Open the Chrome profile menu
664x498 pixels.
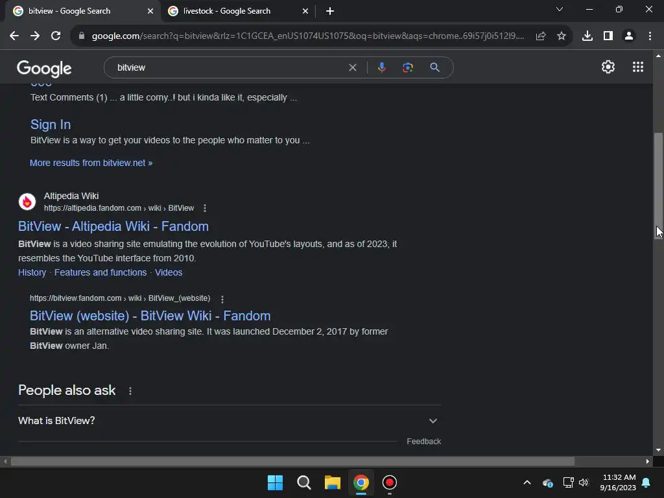pyautogui.click(x=629, y=36)
